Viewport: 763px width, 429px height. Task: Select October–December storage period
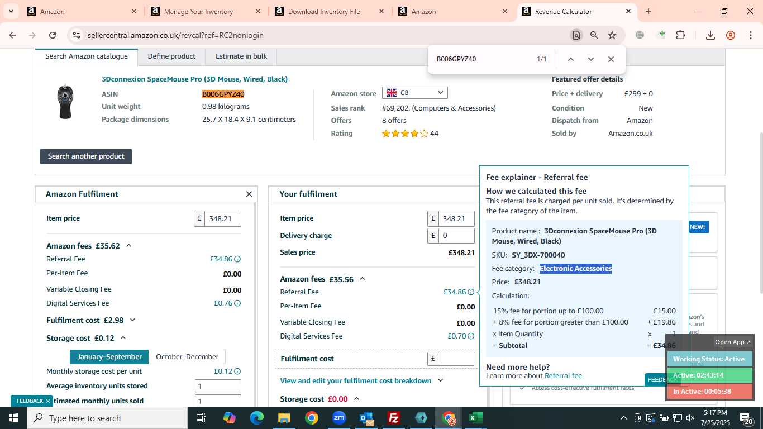point(187,357)
